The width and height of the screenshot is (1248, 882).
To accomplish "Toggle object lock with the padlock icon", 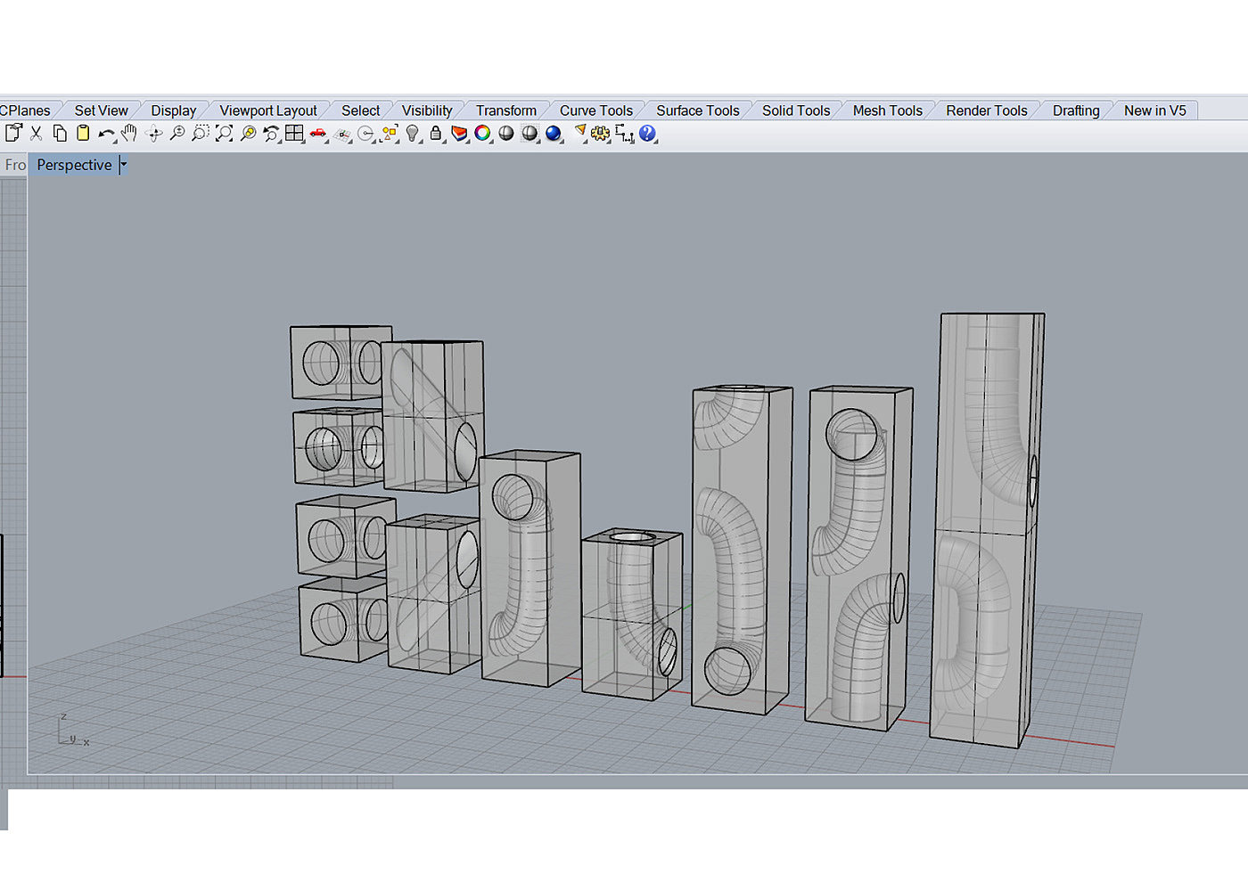I will click(436, 134).
